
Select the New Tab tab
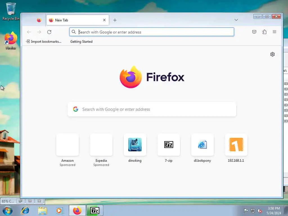(x=78, y=20)
